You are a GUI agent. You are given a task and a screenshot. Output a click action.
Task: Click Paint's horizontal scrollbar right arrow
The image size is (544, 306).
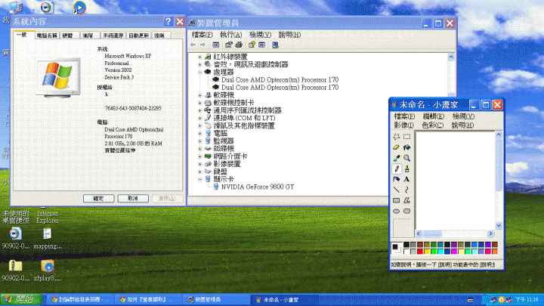(x=490, y=233)
